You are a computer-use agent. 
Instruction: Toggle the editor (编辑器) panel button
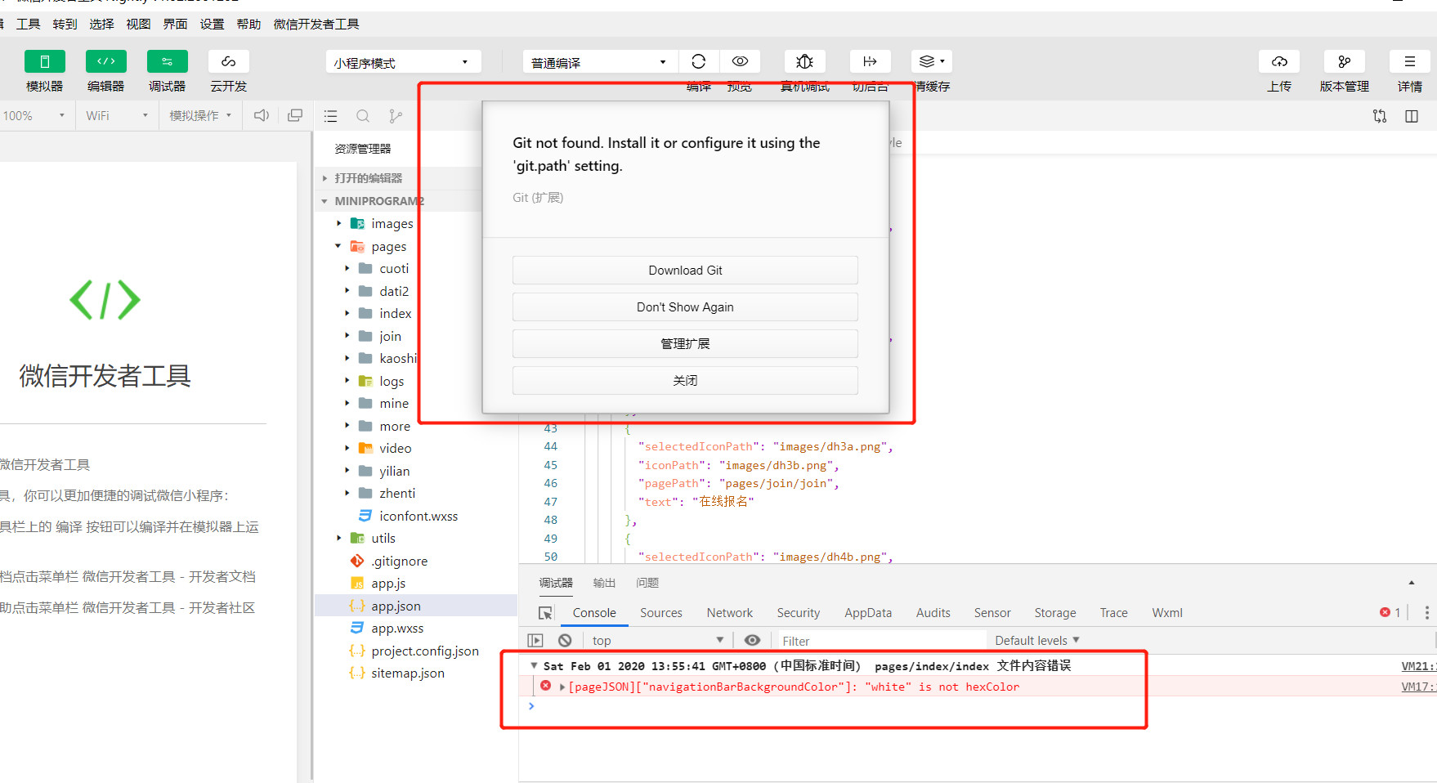106,61
